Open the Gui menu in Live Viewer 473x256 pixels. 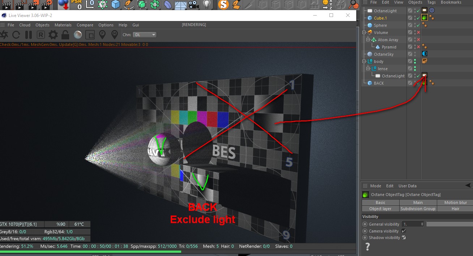pyautogui.click(x=136, y=25)
